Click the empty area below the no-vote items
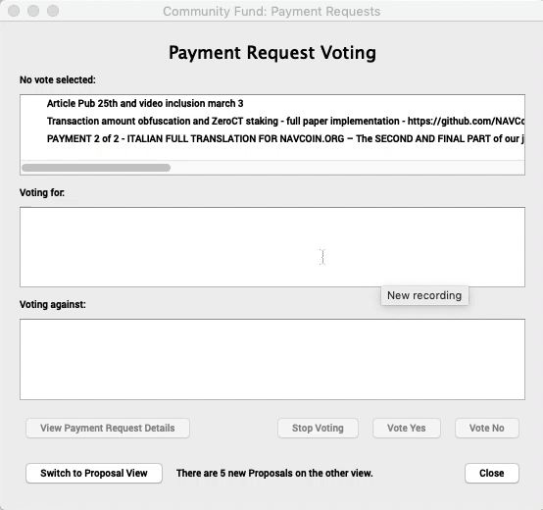Viewport: 543px width, 510px height. tap(272, 153)
